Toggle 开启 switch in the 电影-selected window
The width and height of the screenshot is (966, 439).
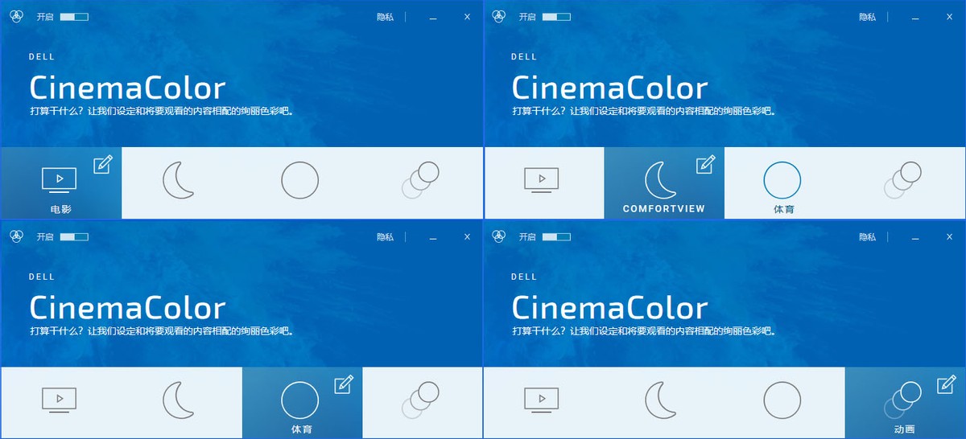tap(74, 17)
